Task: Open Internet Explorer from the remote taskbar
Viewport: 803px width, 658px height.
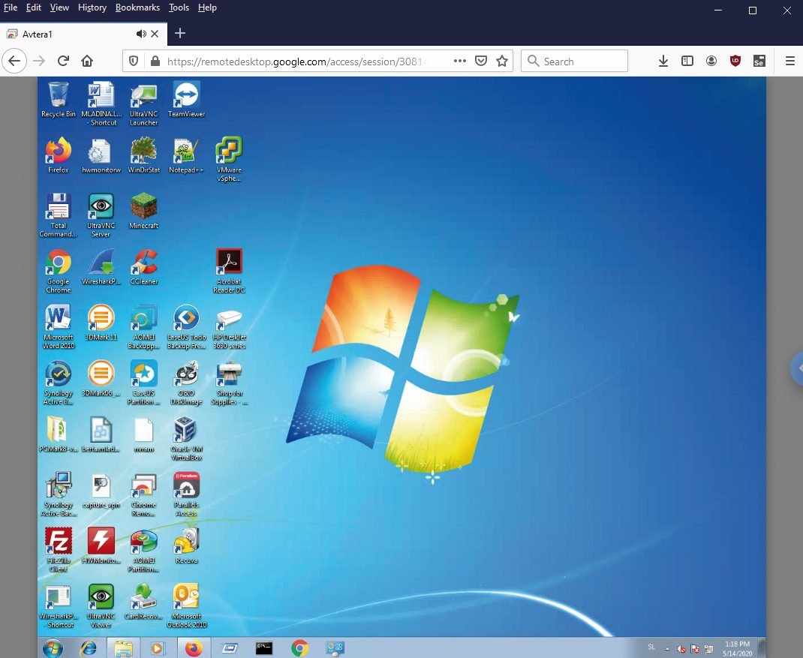Action: 89,648
